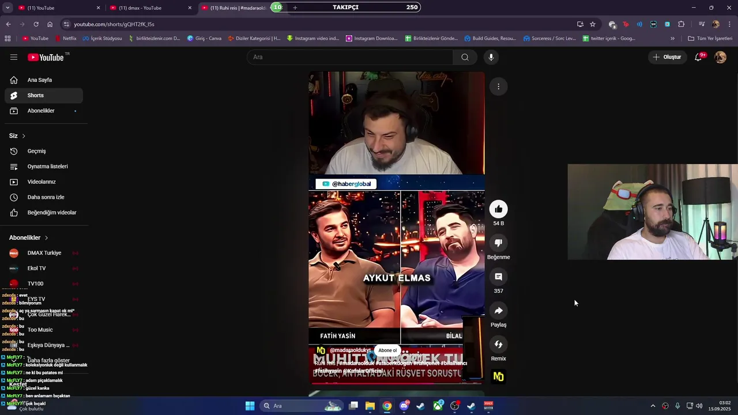Switch to the (11) YouTube tab
This screenshot has width=738, height=415.
tap(59, 8)
